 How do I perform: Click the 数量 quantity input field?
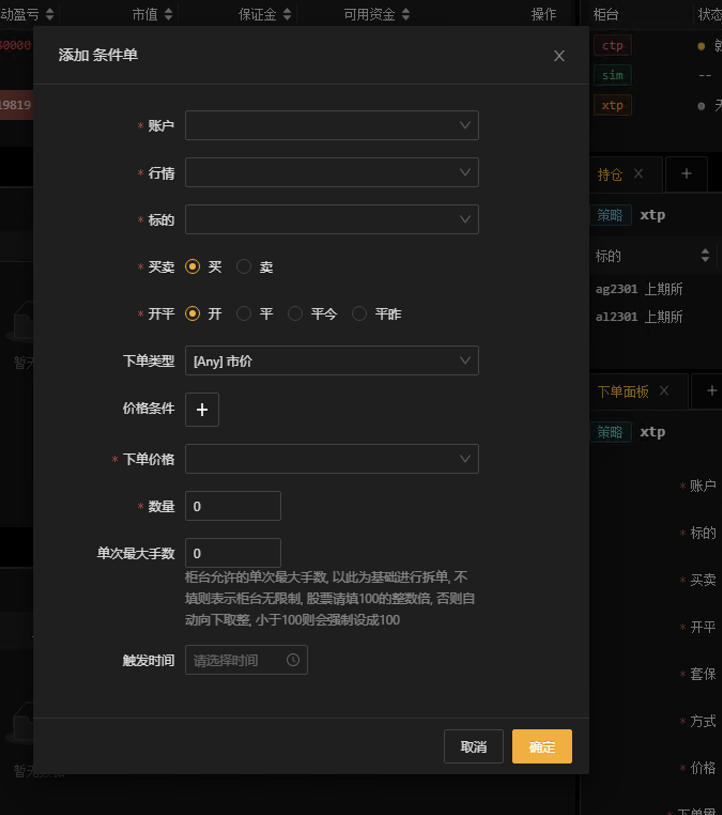click(233, 506)
